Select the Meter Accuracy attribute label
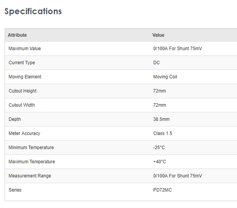The width and height of the screenshot is (237, 208). pyautogui.click(x=24, y=134)
